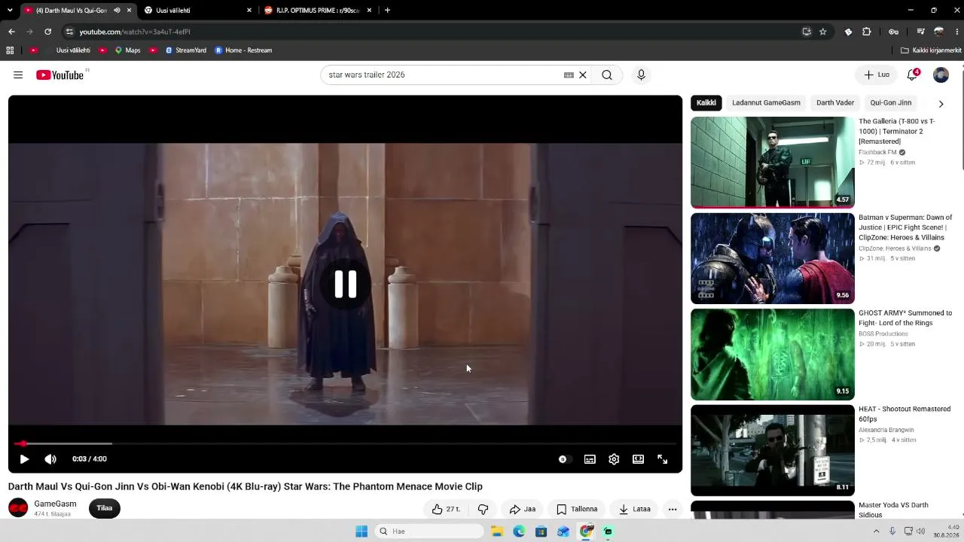
Task: Open Chrome three-dot menu
Action: click(957, 32)
